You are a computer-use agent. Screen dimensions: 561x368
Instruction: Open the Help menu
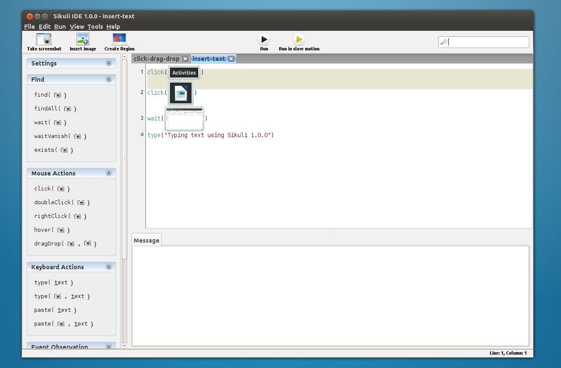click(x=113, y=27)
